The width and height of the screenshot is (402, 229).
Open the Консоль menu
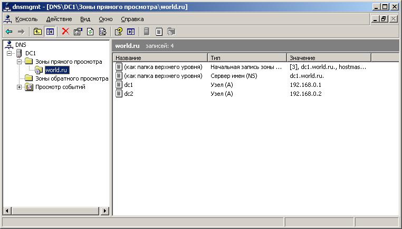pos(26,19)
